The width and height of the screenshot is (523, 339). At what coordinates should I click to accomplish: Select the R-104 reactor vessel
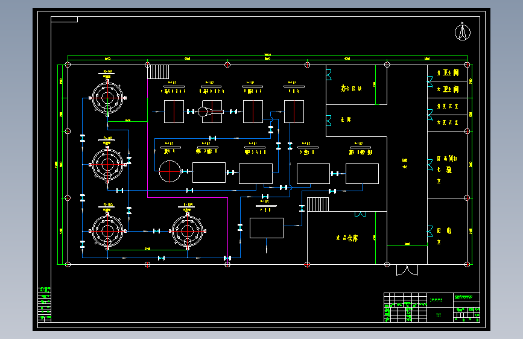click(188, 231)
